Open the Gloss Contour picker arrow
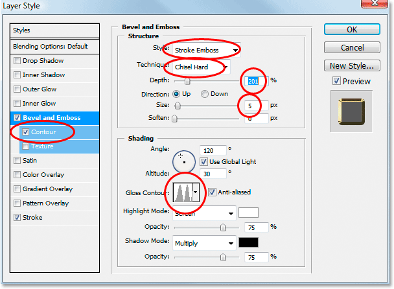Screen dimensions: 394x289 pyautogui.click(x=195, y=192)
